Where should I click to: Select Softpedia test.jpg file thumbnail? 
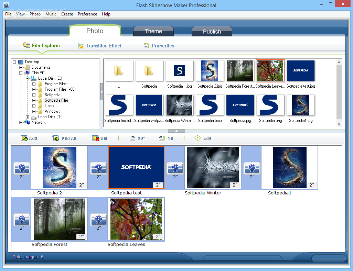301,71
